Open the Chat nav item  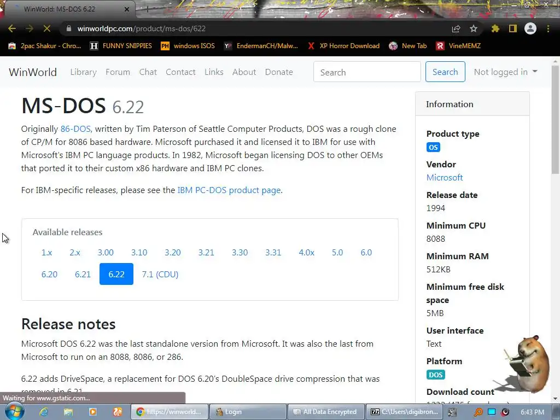tap(148, 72)
